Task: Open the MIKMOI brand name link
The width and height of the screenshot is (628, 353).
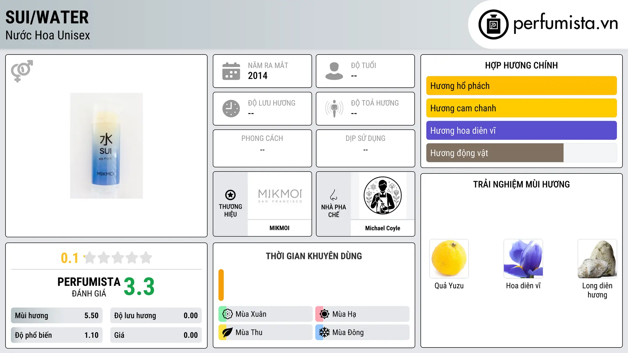Action: (x=279, y=228)
